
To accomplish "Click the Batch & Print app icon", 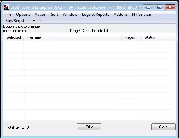I will click(x=6, y=7).
